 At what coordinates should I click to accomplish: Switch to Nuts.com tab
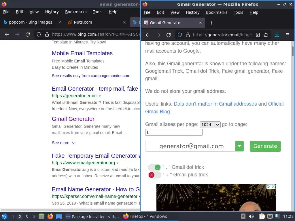click(x=97, y=22)
